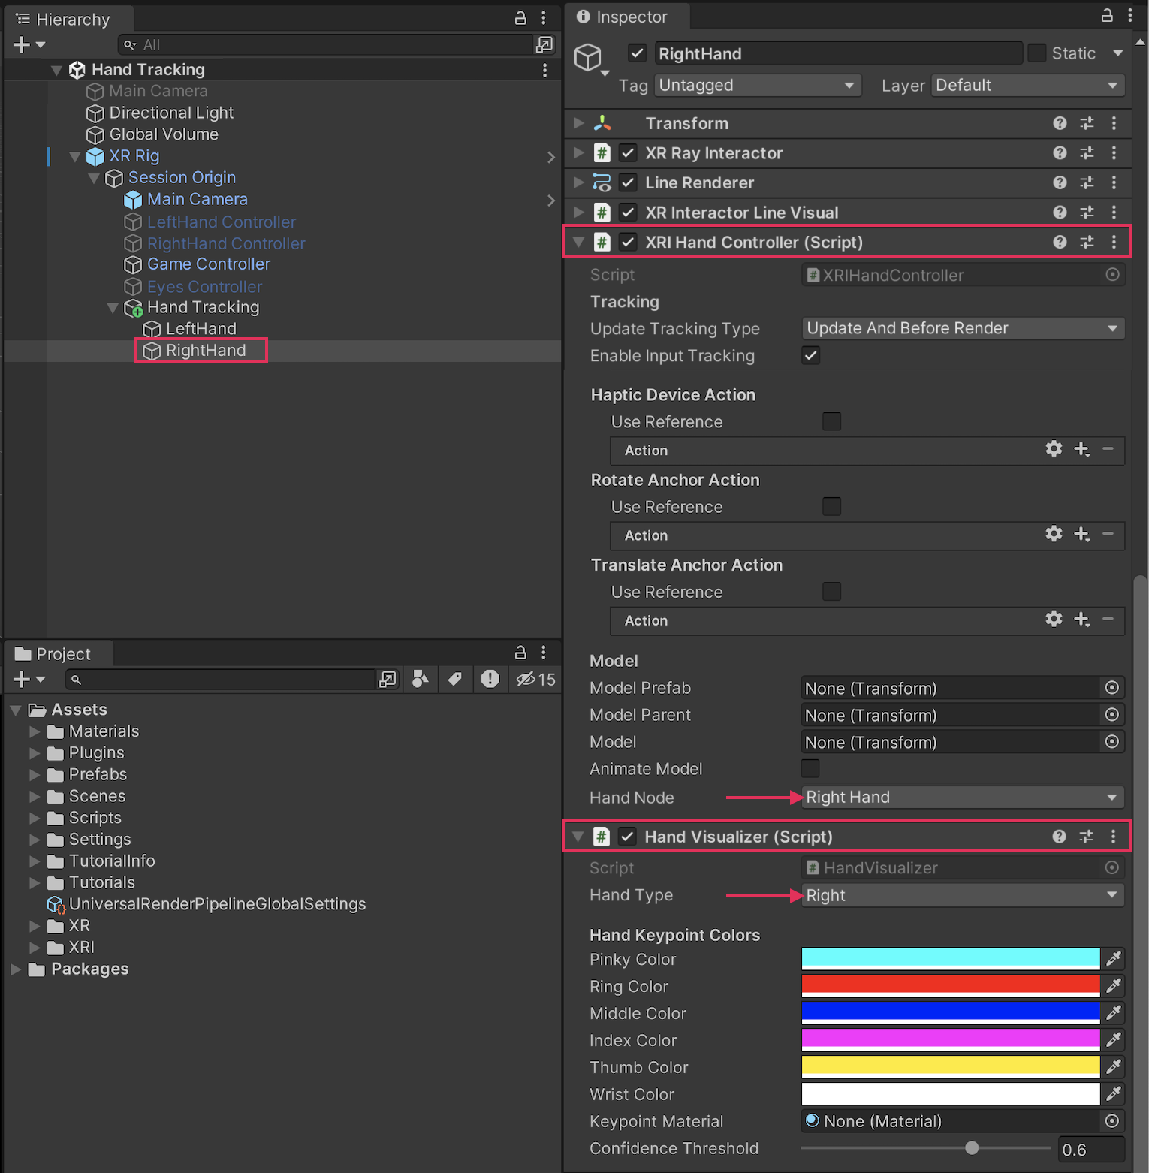The width and height of the screenshot is (1149, 1173).
Task: Disable the Enable Input Tracking checkbox
Action: point(810,356)
